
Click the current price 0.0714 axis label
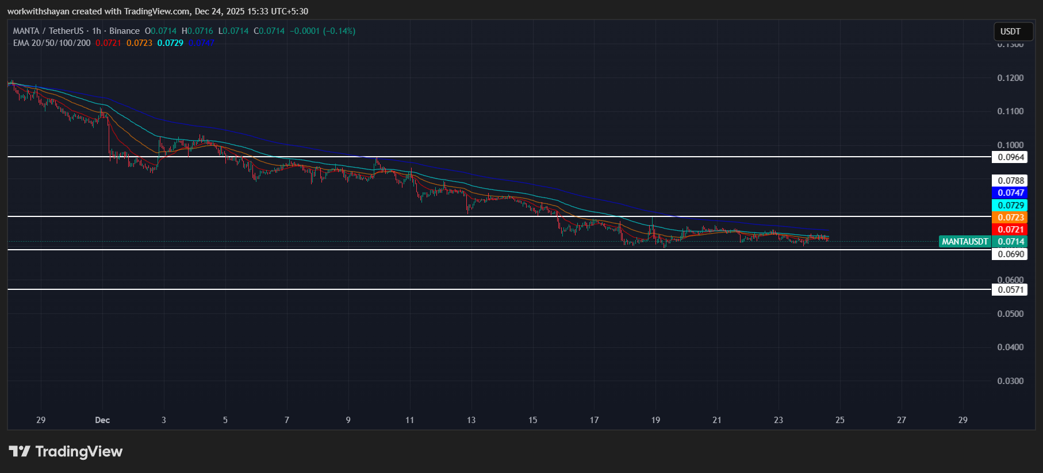tap(1010, 242)
